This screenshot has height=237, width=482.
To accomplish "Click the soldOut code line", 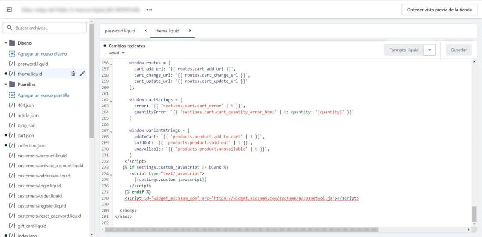I will [193, 143].
